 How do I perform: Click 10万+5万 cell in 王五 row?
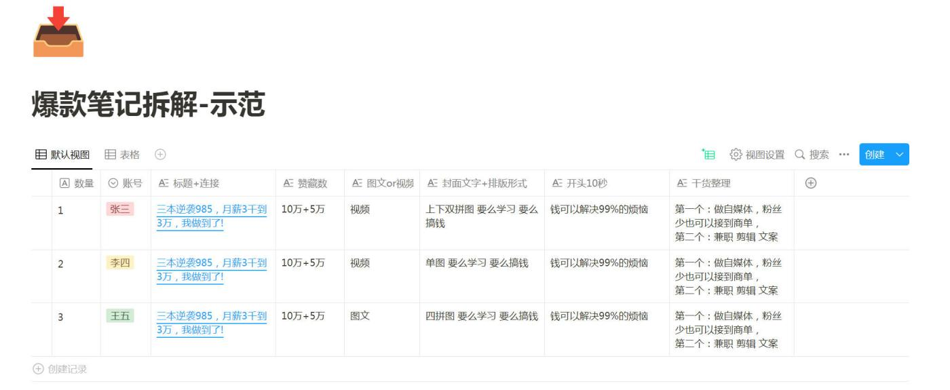coord(310,330)
